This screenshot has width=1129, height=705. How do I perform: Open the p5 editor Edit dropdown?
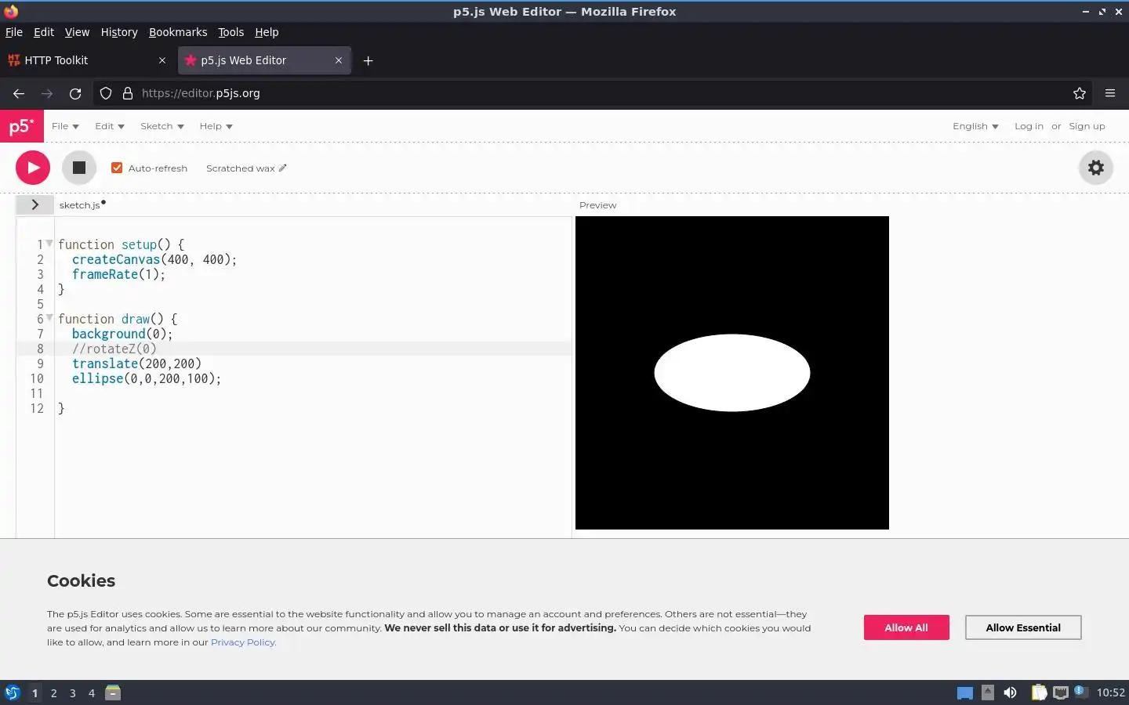(110, 126)
